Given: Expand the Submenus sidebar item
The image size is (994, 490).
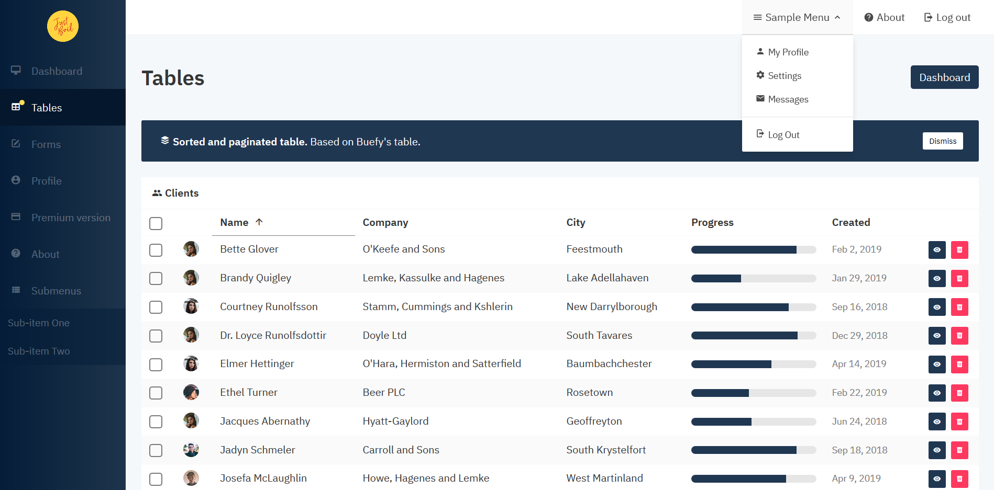Looking at the screenshot, I should pos(56,291).
